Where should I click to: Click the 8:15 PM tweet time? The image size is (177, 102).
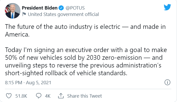pyautogui.click(x=13, y=83)
